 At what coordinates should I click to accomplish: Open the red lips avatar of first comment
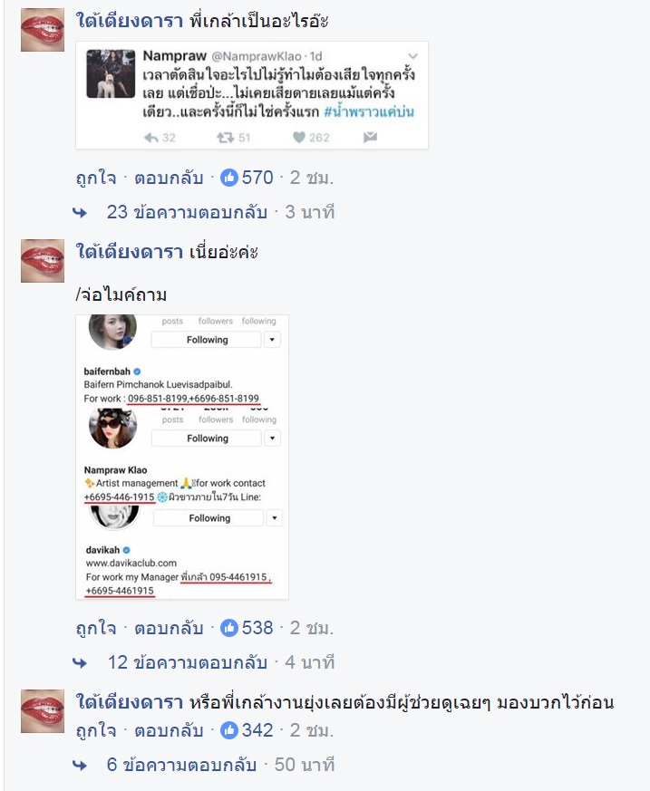point(43,30)
